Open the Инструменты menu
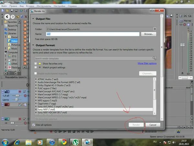The height and width of the screenshot is (146, 194). 44,6
